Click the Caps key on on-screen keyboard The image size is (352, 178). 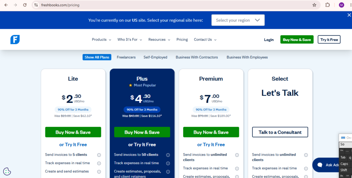(x=344, y=164)
